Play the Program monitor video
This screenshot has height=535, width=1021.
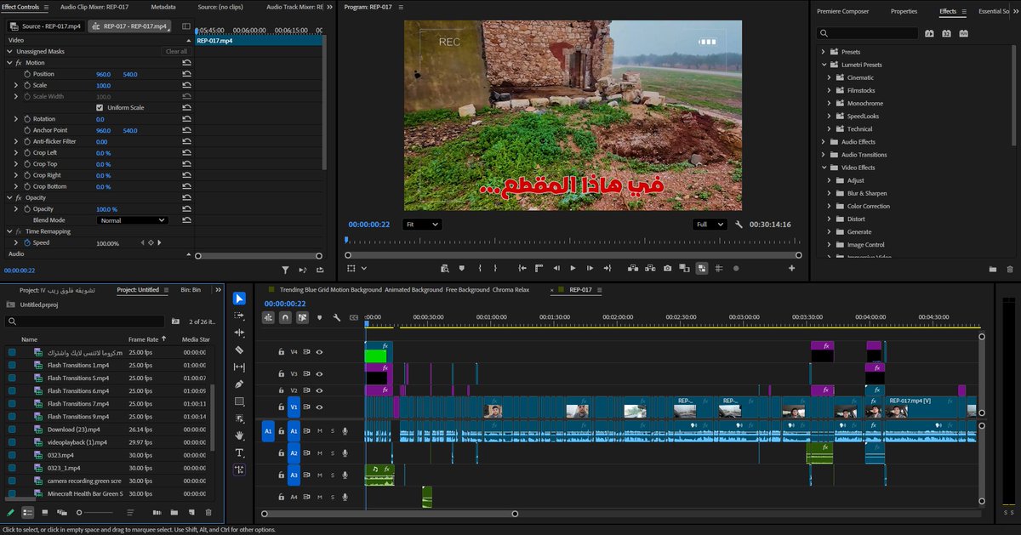point(573,268)
